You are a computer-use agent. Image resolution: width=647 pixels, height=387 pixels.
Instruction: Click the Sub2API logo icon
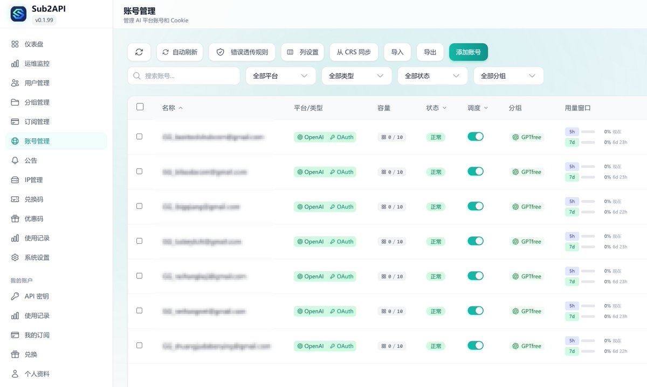point(18,14)
